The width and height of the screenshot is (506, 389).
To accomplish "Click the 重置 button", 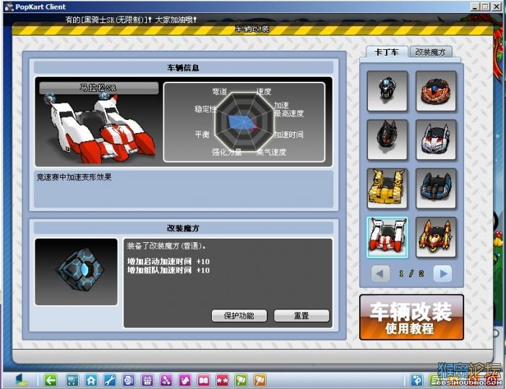I will coord(301,315).
